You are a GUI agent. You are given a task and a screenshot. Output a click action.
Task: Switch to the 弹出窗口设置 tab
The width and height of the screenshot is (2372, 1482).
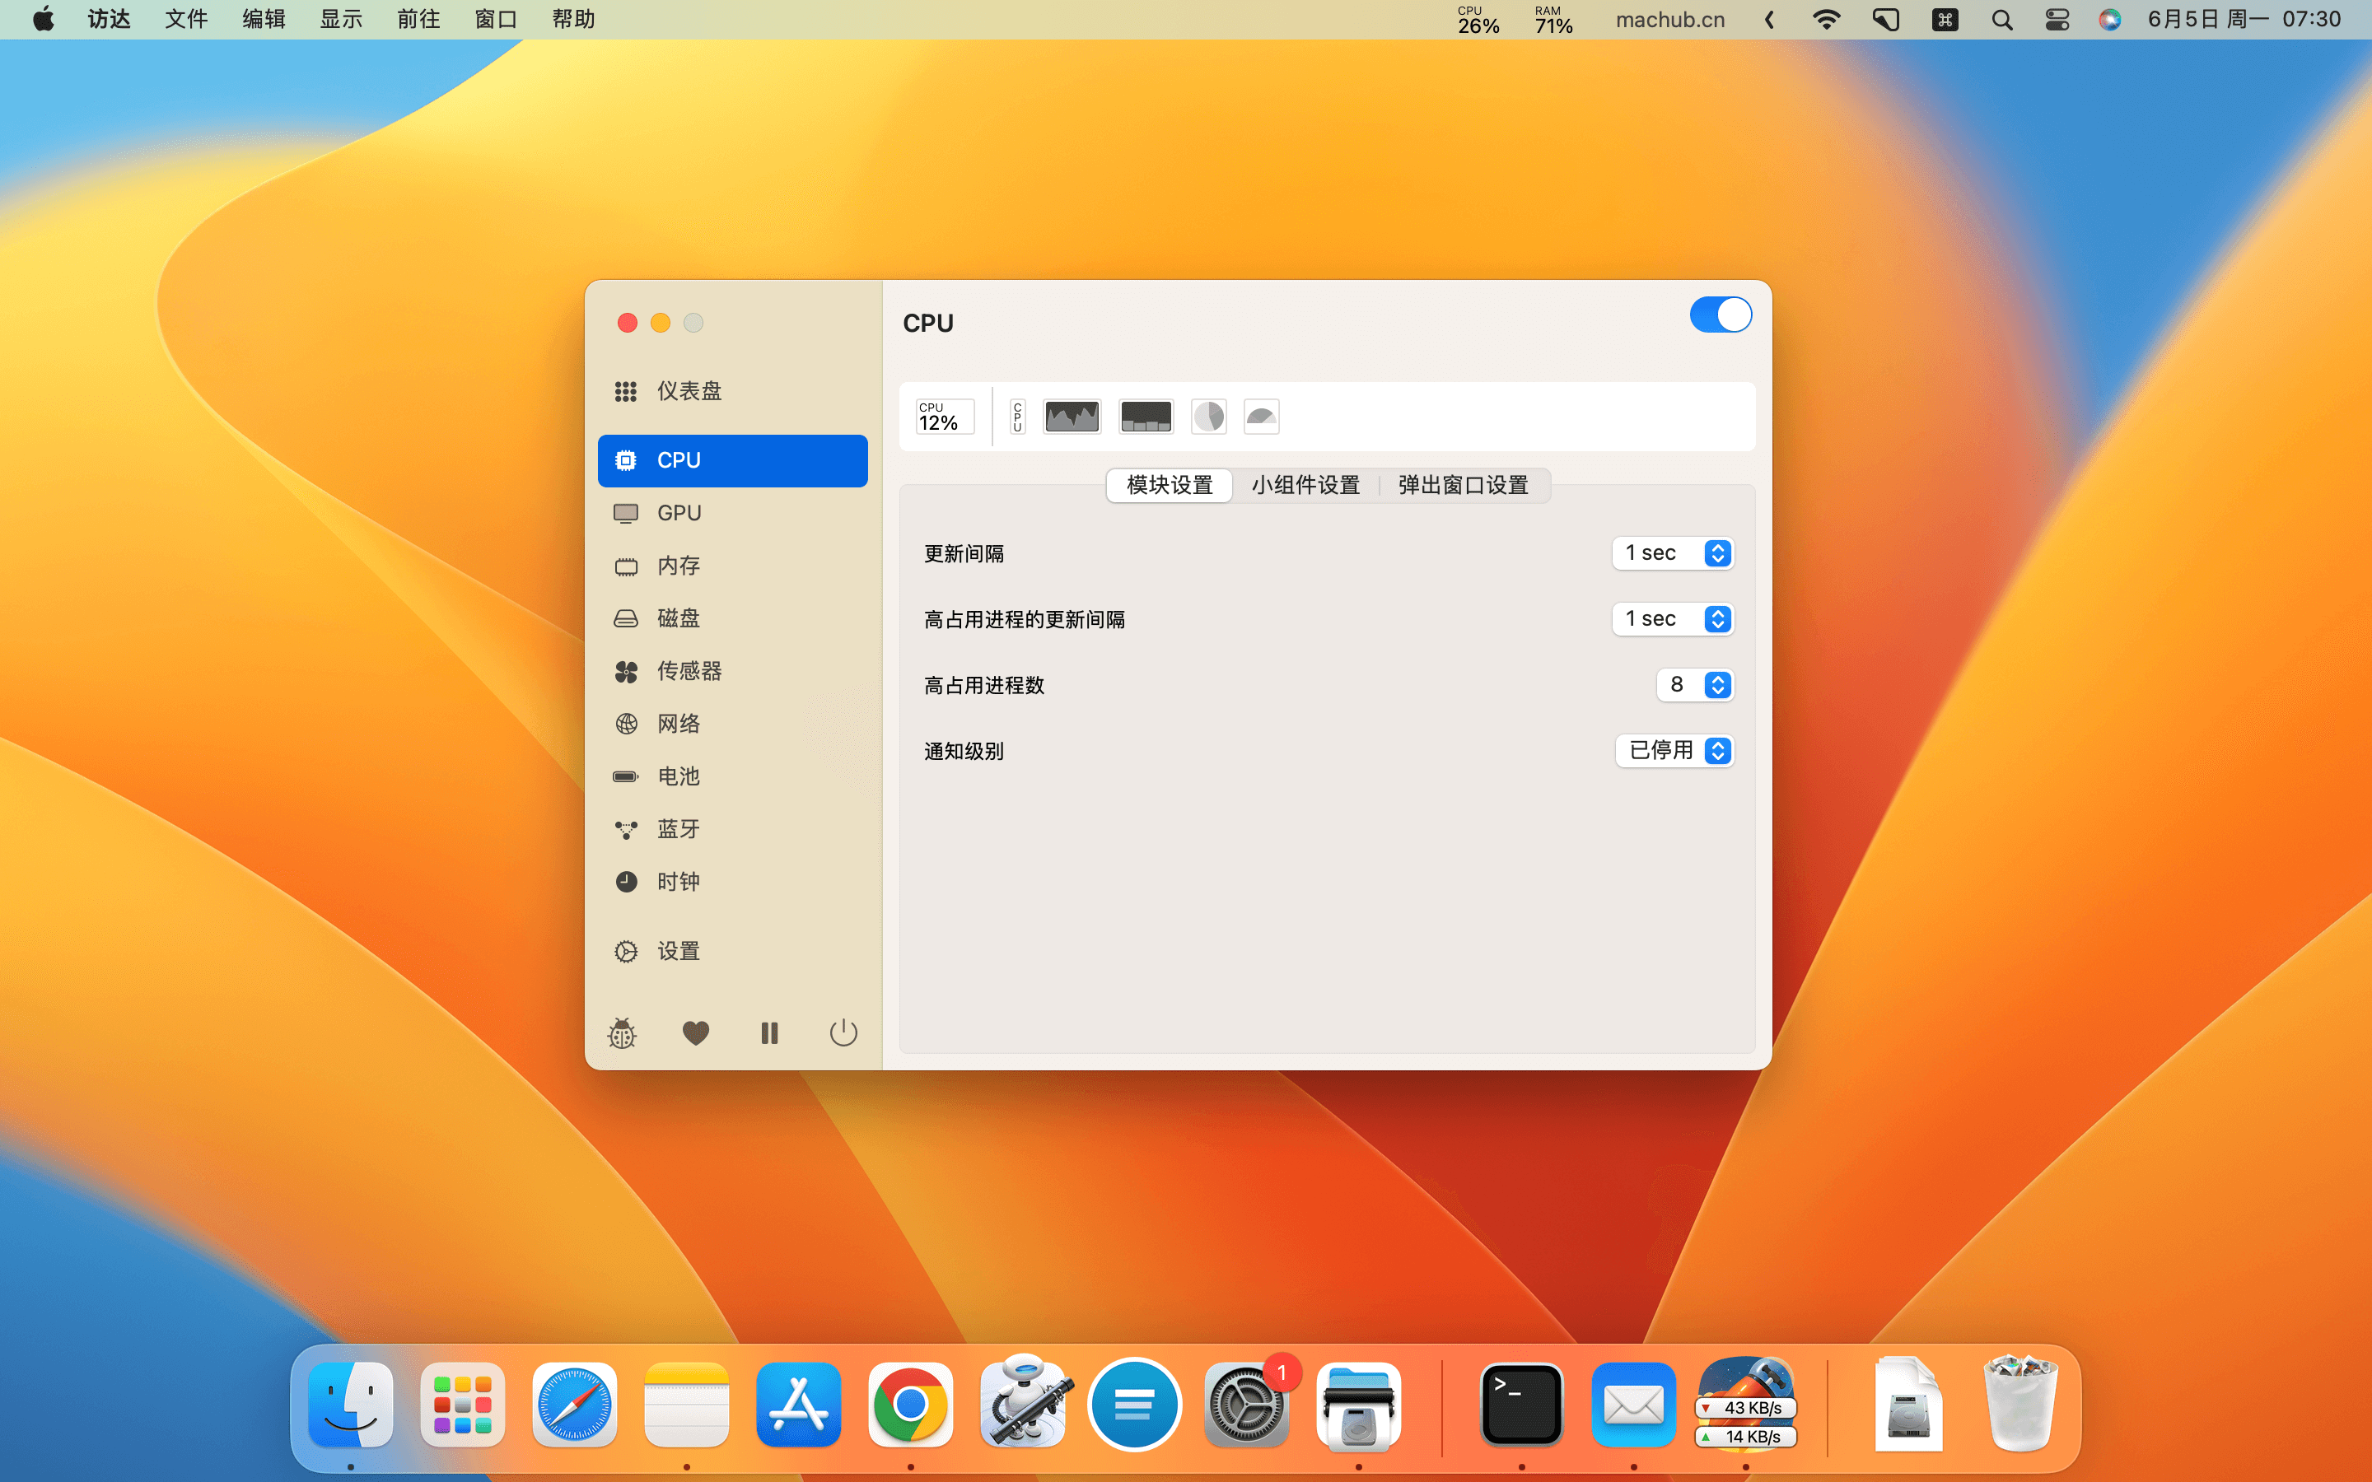click(1463, 485)
